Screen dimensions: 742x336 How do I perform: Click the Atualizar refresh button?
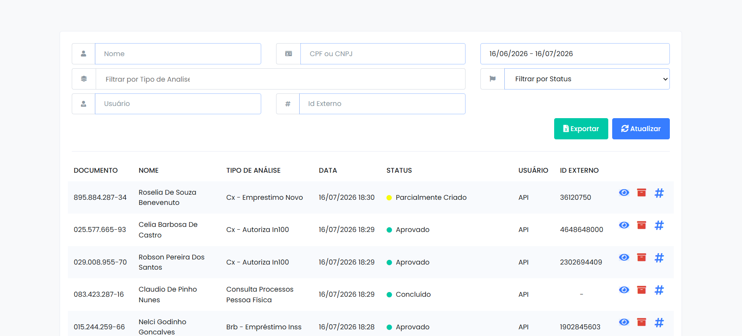point(641,129)
